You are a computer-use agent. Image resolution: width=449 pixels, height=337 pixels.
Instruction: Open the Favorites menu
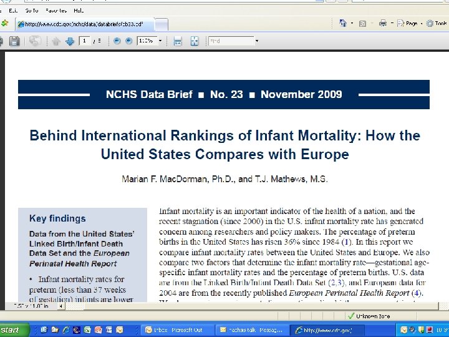[56, 11]
